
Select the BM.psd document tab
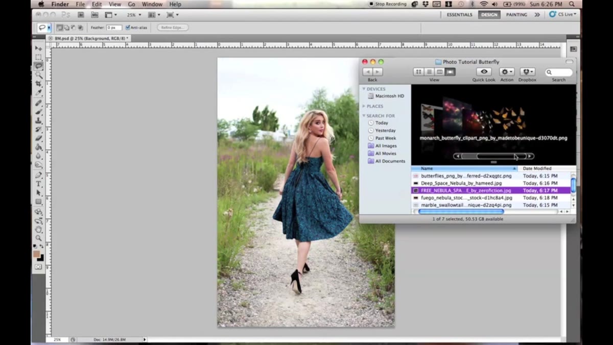click(89, 38)
